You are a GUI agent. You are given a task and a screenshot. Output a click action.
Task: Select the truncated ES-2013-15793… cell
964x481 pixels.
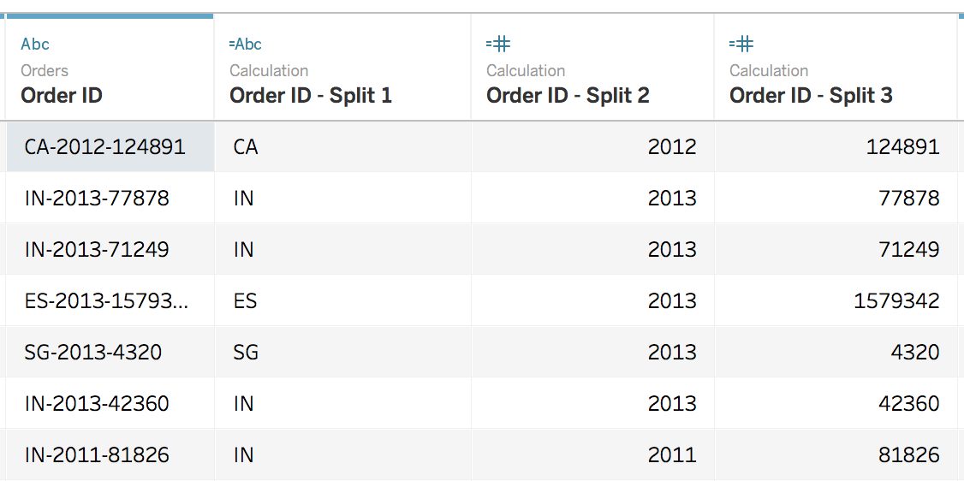[104, 301]
